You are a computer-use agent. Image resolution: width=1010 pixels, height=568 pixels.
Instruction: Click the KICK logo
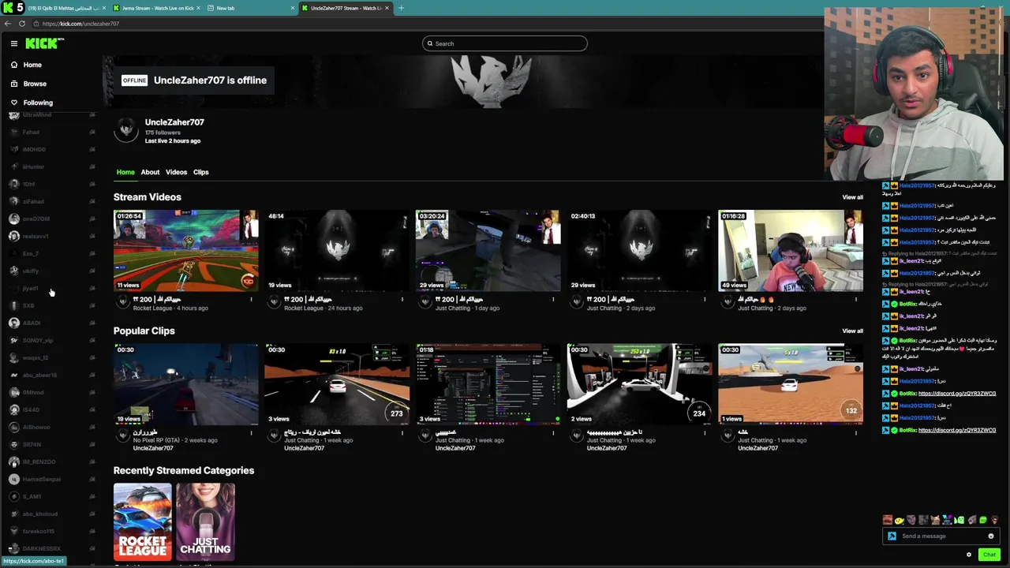point(43,44)
